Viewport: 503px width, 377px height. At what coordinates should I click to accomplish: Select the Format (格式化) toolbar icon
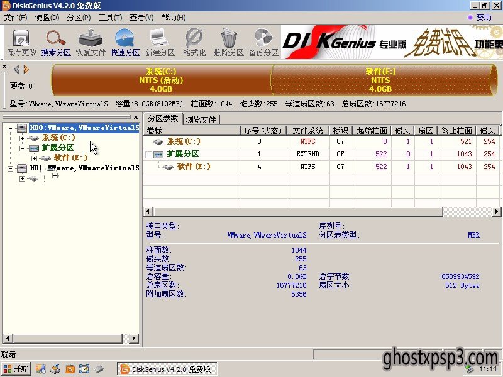[194, 43]
